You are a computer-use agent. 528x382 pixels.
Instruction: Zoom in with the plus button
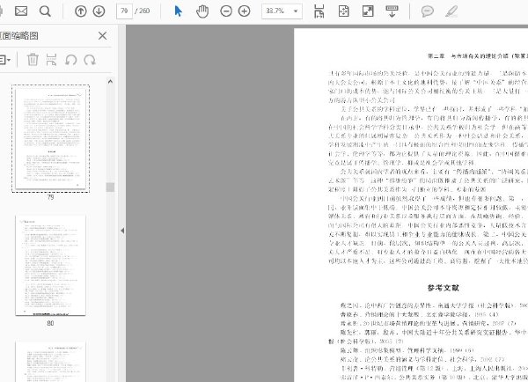(244, 11)
